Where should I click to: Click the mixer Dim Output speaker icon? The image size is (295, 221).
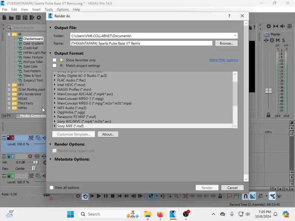(x=282, y=26)
